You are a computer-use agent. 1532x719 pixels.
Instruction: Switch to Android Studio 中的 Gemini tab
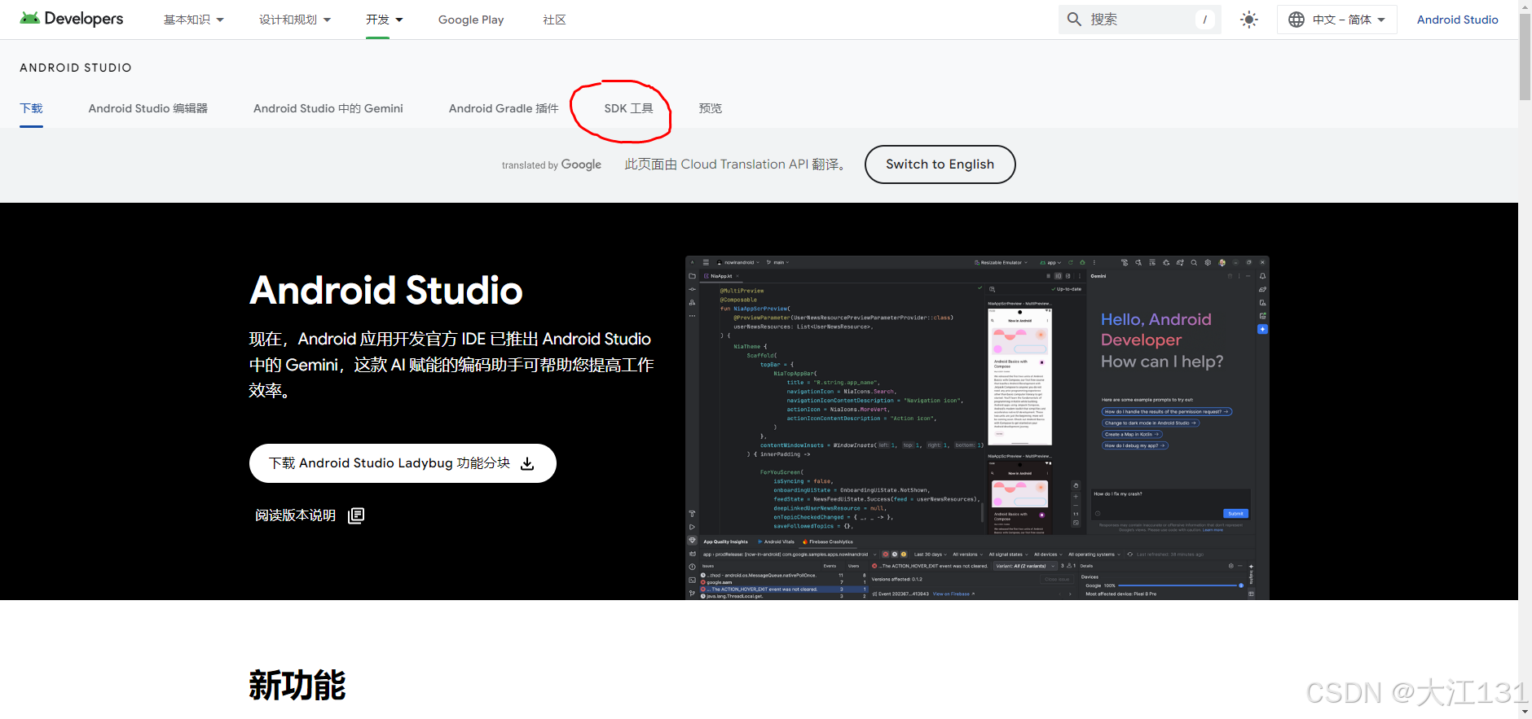pos(328,108)
